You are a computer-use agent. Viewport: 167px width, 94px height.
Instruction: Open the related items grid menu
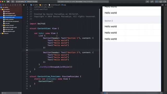[x=24, y=5]
